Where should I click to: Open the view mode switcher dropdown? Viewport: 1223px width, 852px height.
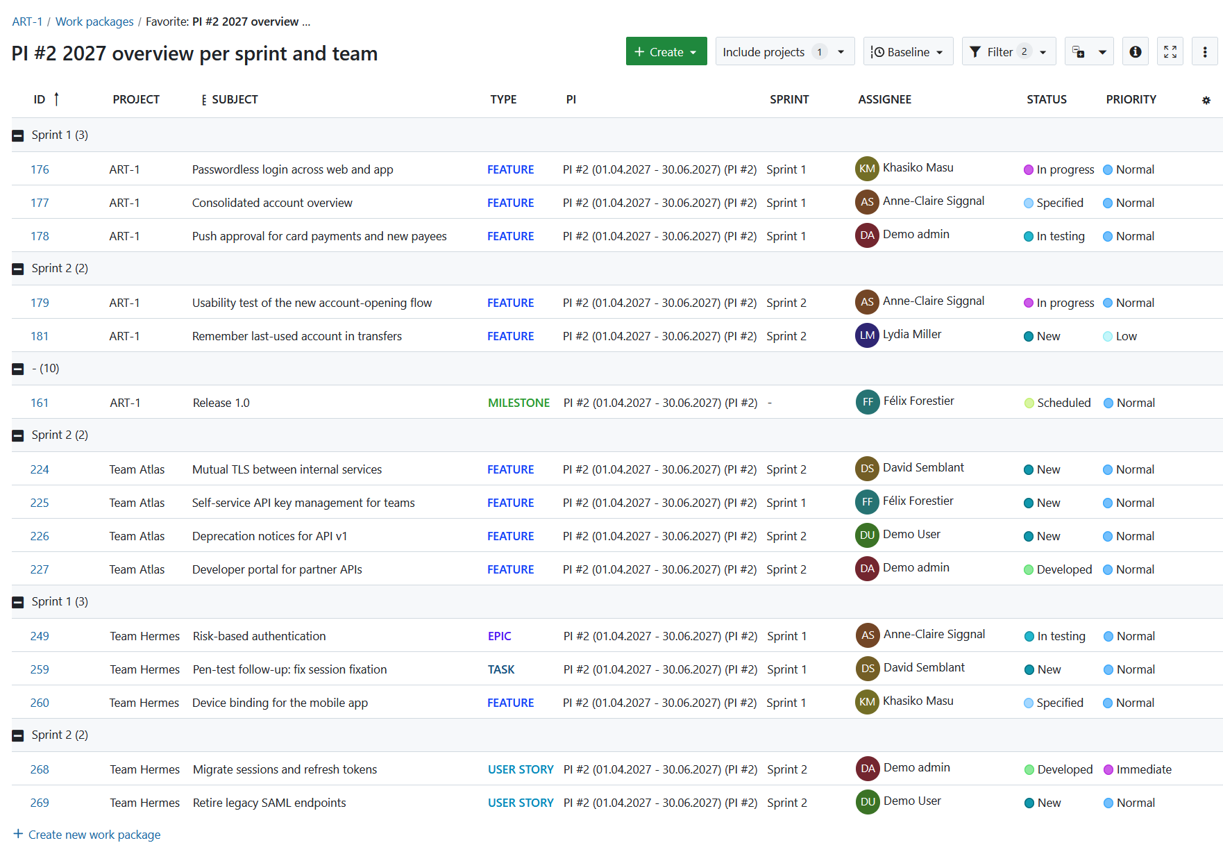click(x=1088, y=51)
